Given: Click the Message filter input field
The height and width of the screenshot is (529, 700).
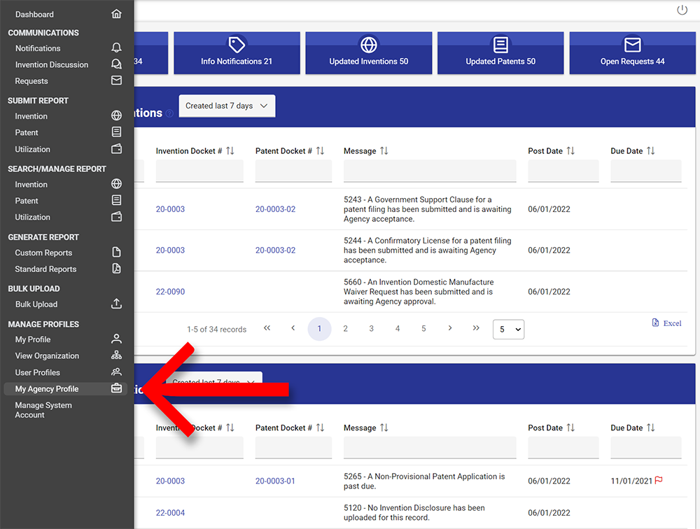Looking at the screenshot, I should [429, 171].
